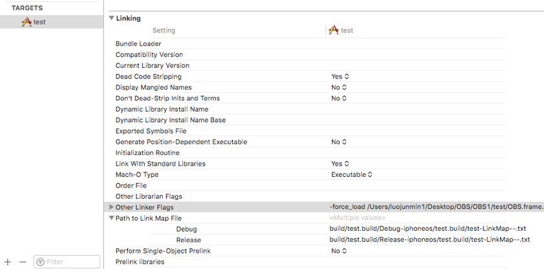Open Don't Dead-Strip Inits and Terms dropdown
The image size is (544, 269).
pyautogui.click(x=339, y=98)
